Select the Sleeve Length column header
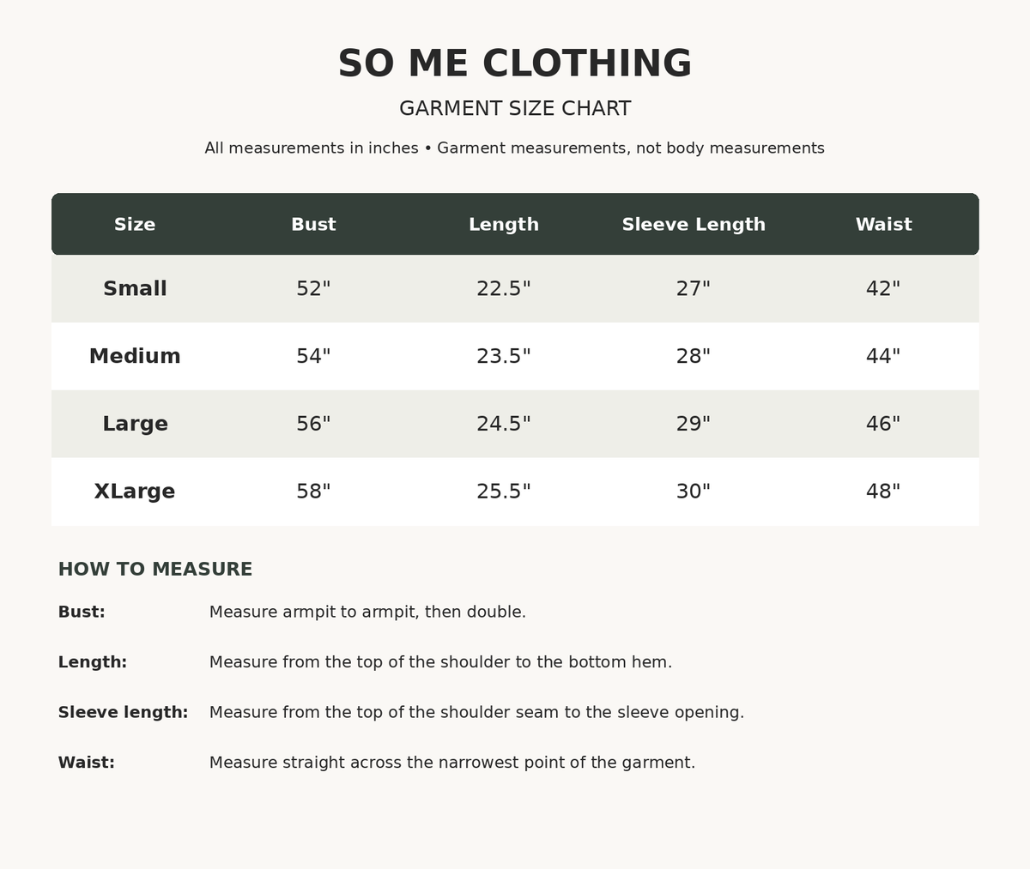This screenshot has width=1030, height=869. (x=694, y=225)
